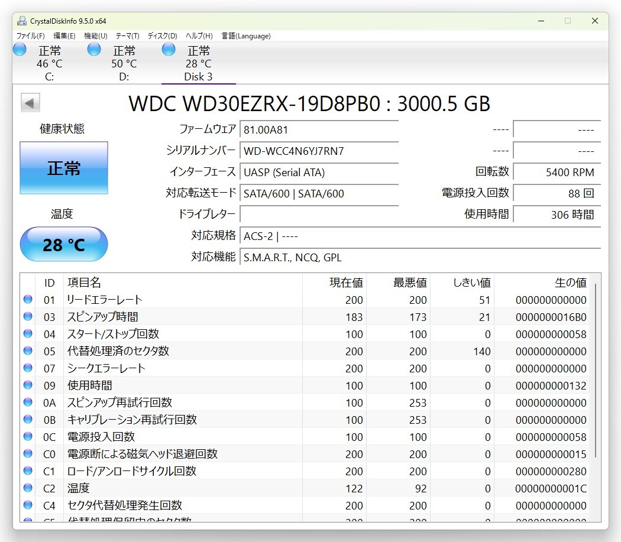
Task: Click the CrystalDiskInfo app icon in title bar
Action: click(x=22, y=21)
